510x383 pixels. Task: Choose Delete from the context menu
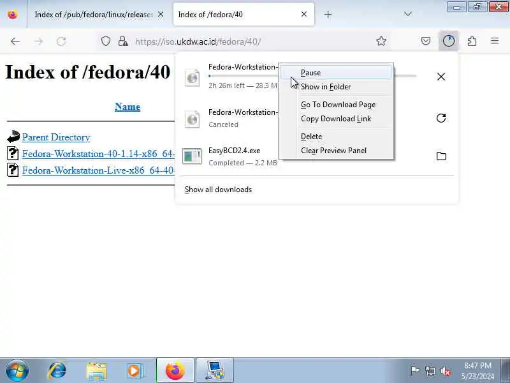(x=336, y=137)
